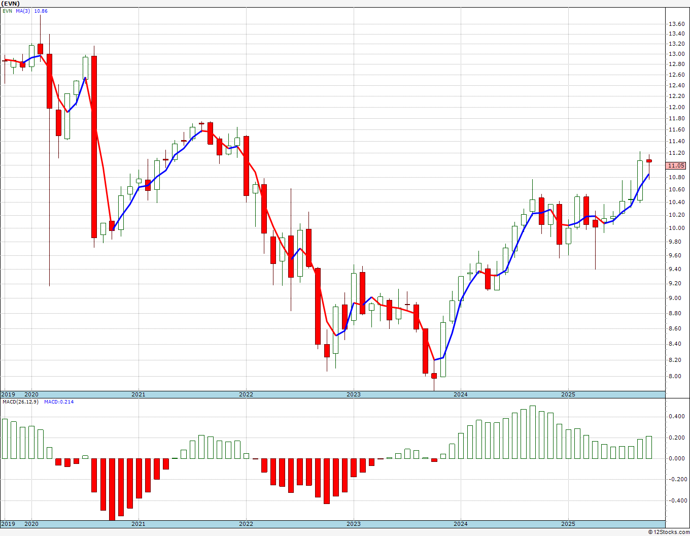Screen dimensions: 690x536
Task: Select the 10.60 price axis label
Action: coord(676,189)
